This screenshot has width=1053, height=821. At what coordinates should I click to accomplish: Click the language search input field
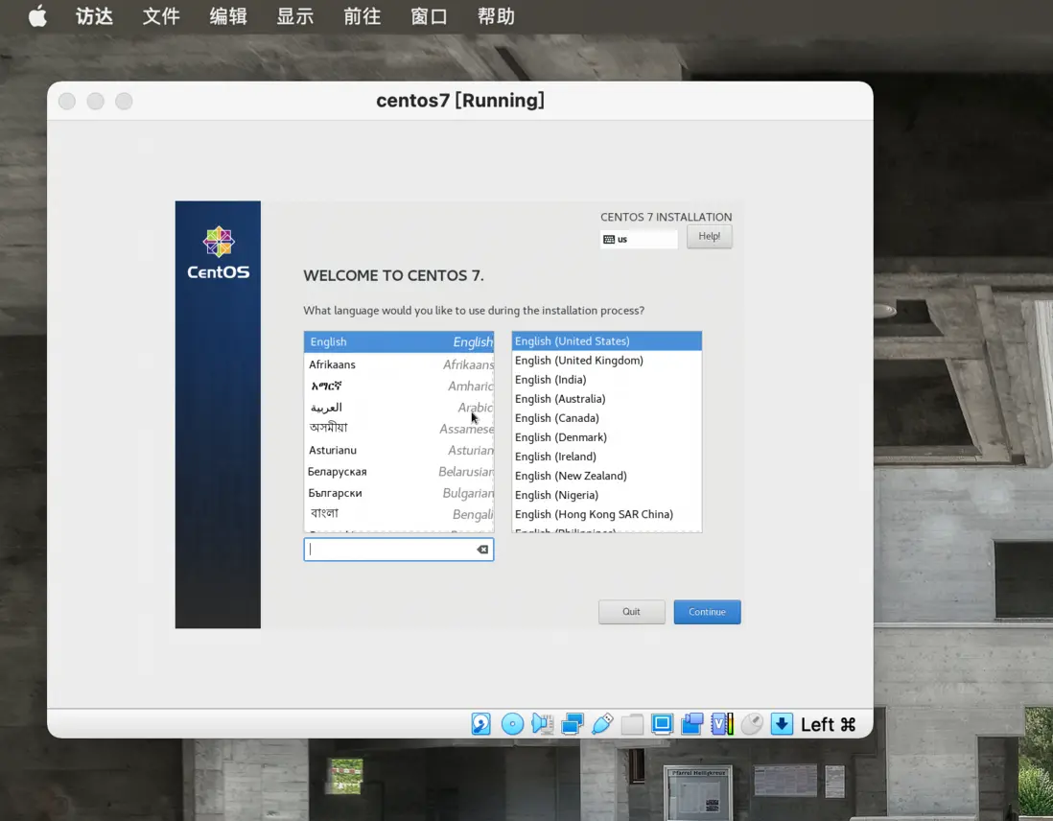[x=389, y=550]
